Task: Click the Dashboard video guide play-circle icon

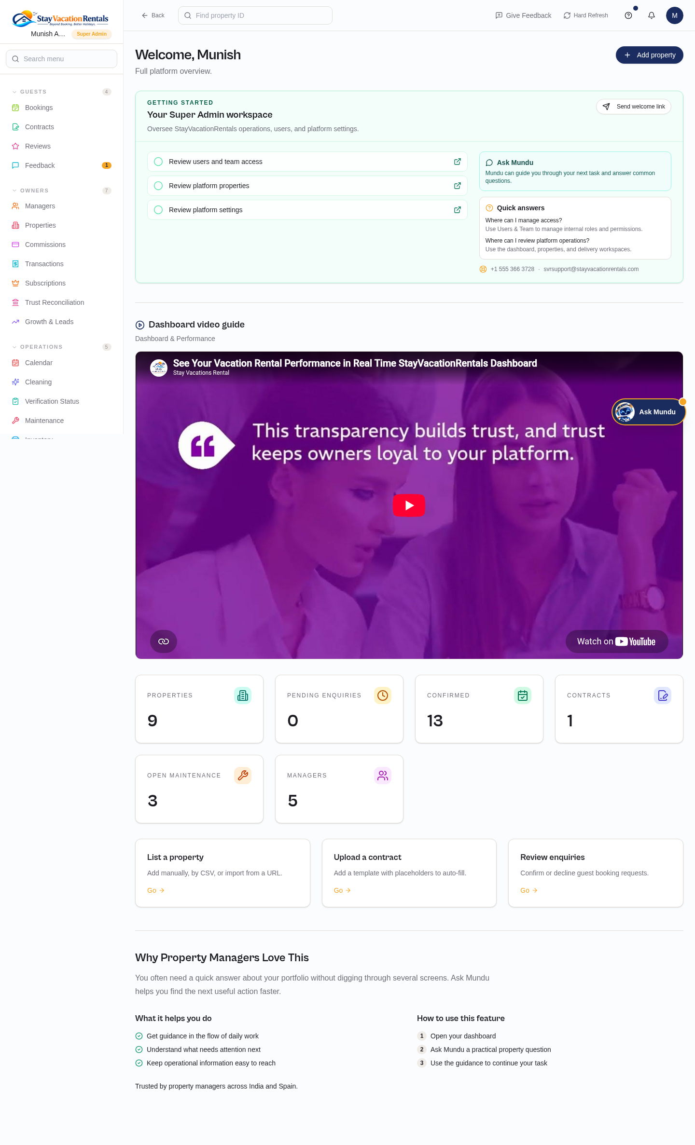Action: [x=140, y=325]
